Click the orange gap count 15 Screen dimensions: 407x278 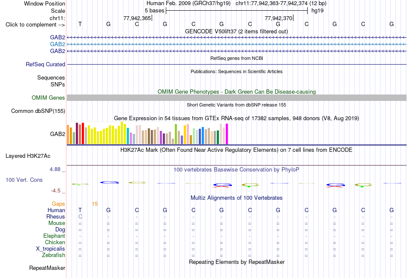tap(95, 204)
